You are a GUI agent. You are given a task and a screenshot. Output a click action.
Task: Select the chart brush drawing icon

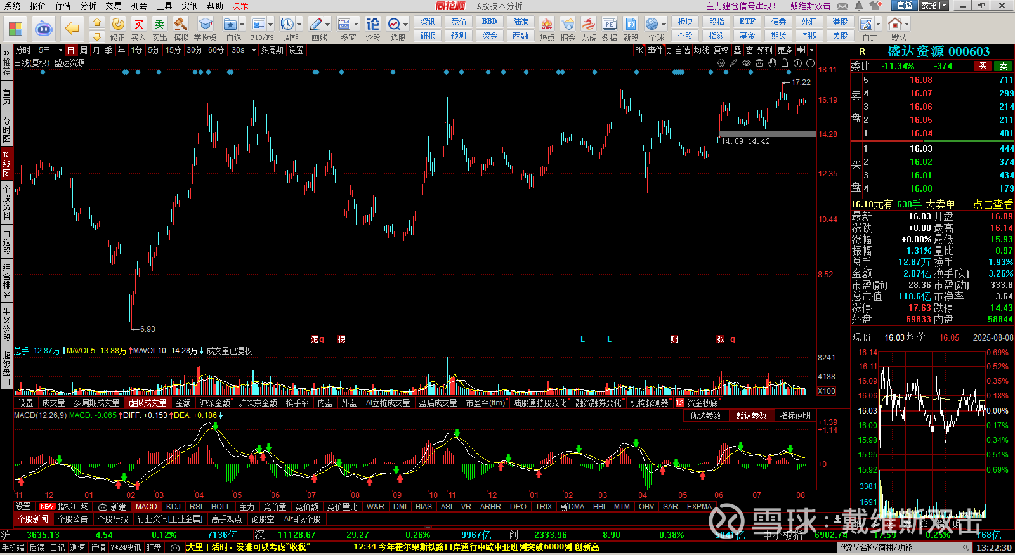pyautogui.click(x=733, y=63)
